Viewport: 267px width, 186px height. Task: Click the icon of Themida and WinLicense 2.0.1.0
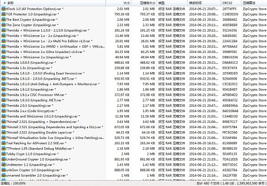pyautogui.click(x=4, y=116)
